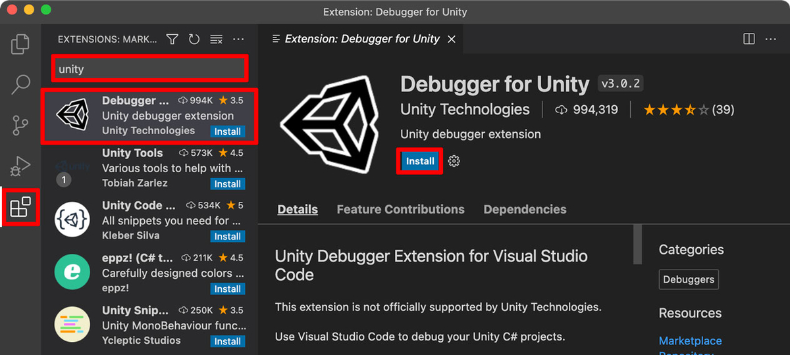Refresh the extensions marketplace list
This screenshot has height=355, width=790.
(194, 39)
